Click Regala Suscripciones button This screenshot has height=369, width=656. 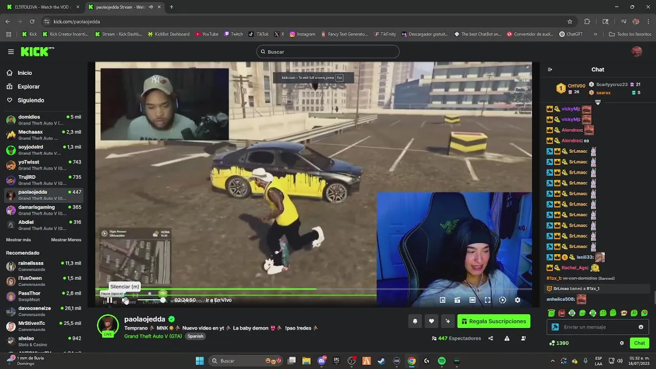494,321
